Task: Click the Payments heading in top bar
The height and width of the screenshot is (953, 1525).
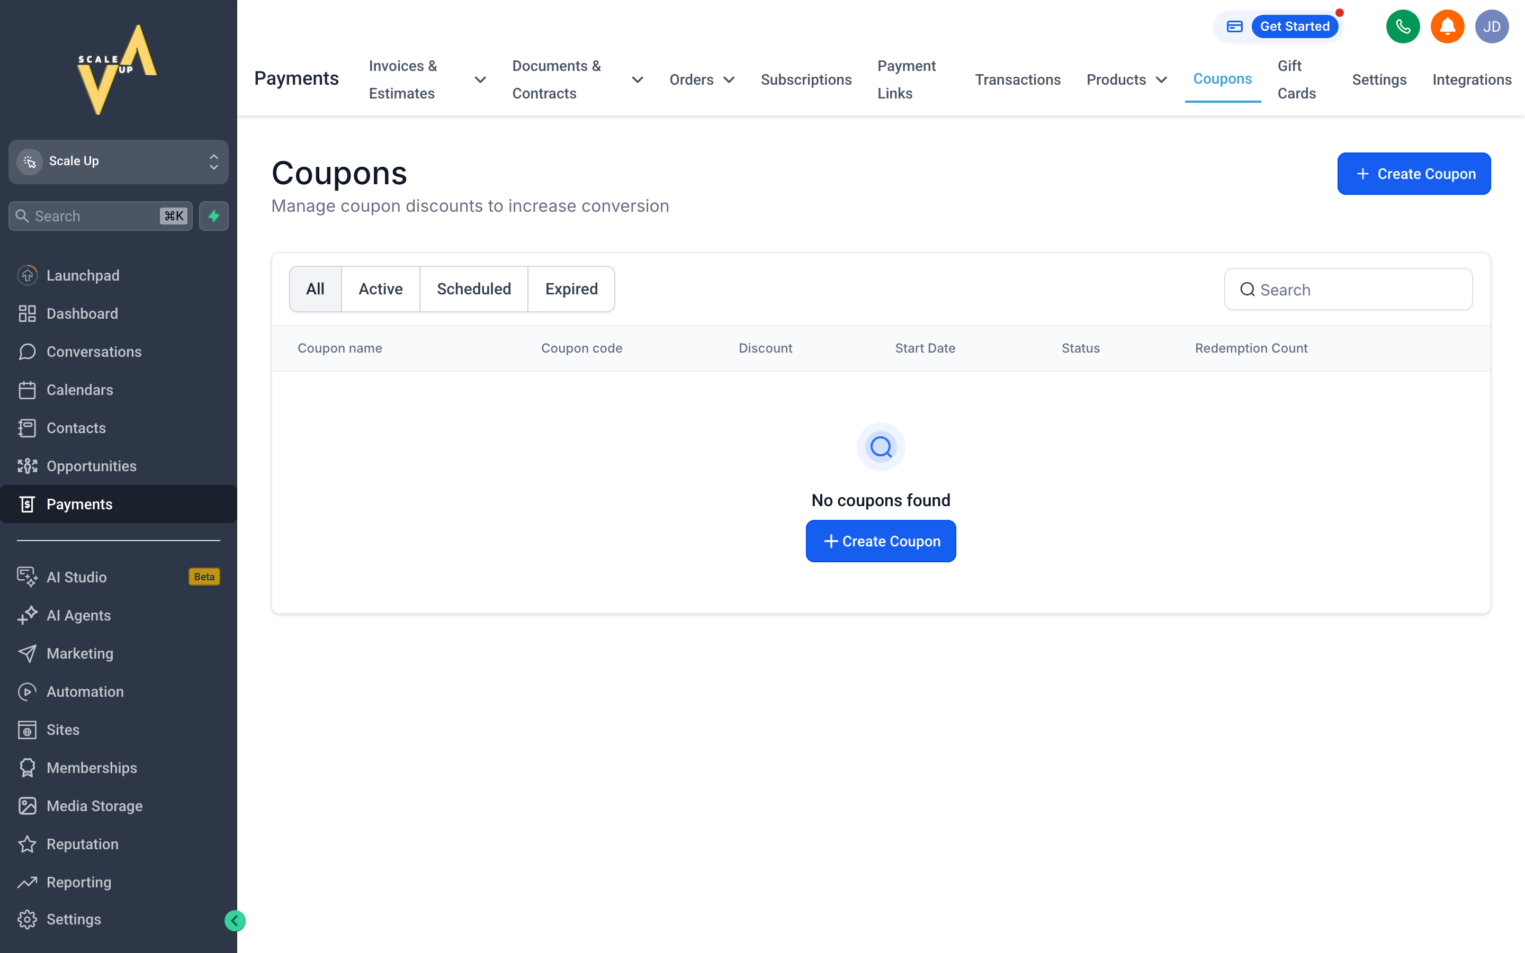Action: click(x=296, y=78)
